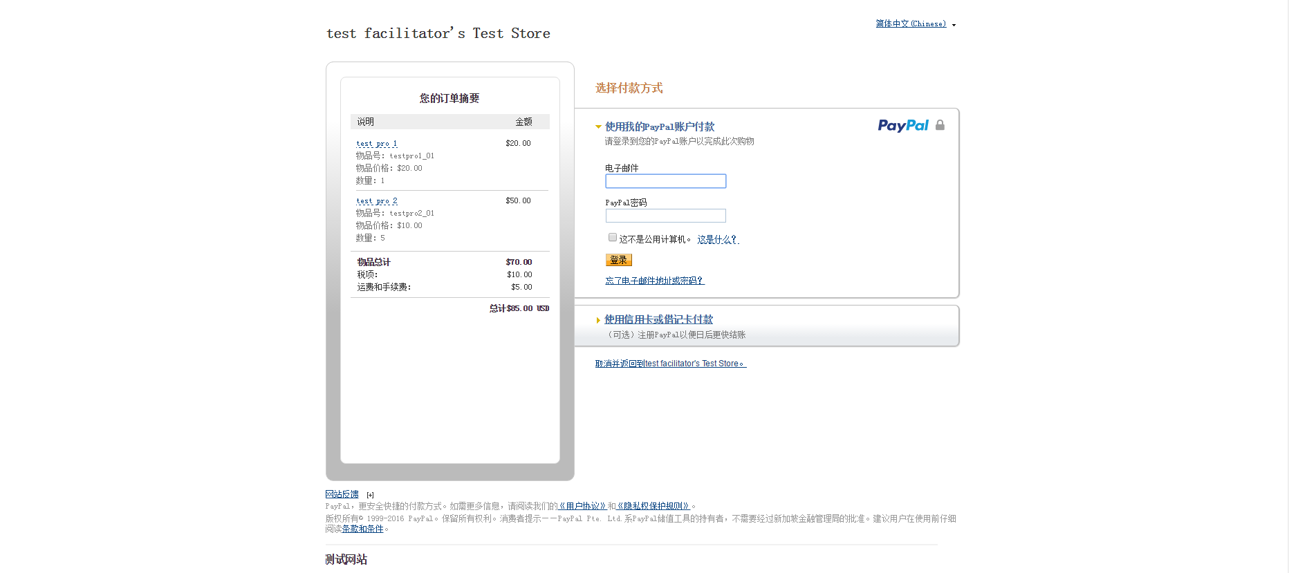Check the 这不是公用计算机 checkbox
Viewport: 1289px width, 573px height.
point(613,238)
